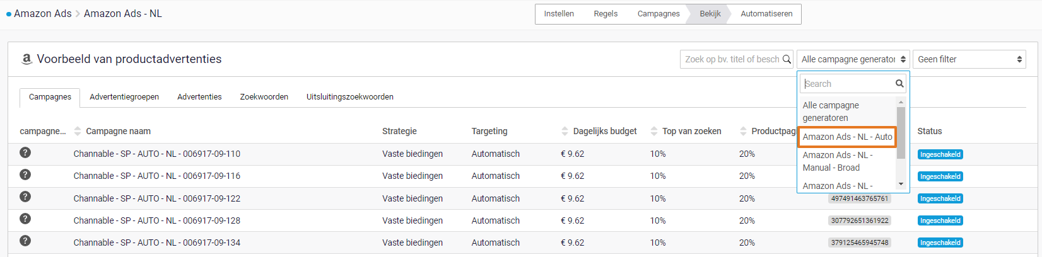Screen dimensions: 1042x257
Task: Click Ingeschakeld badge for campaign 006917-09-128
Action: point(940,220)
